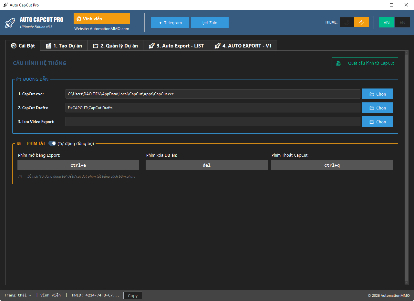414x301 pixels.
Task: Click the info icon beside the auto-sync hint
Action: click(x=20, y=177)
